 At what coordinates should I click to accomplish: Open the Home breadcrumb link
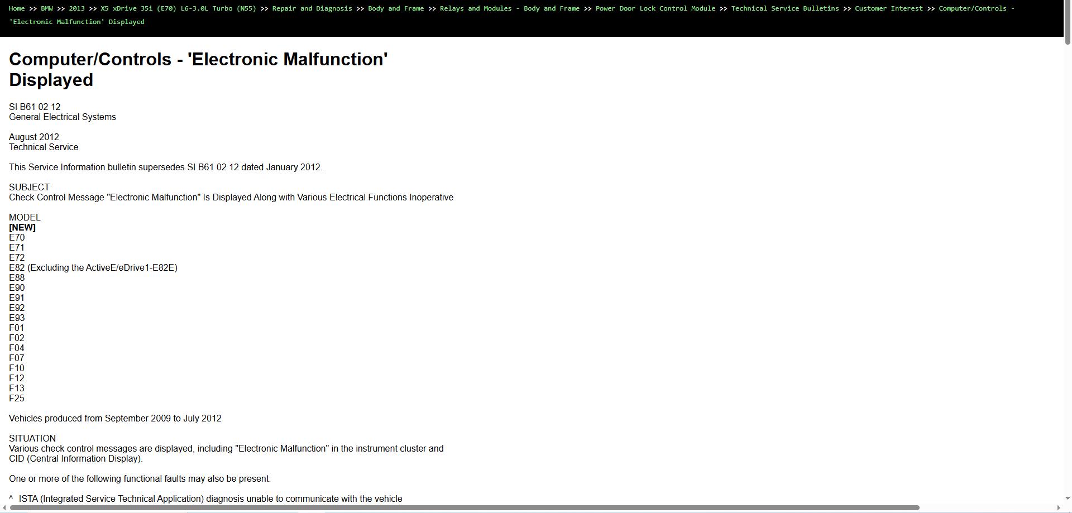tap(17, 8)
